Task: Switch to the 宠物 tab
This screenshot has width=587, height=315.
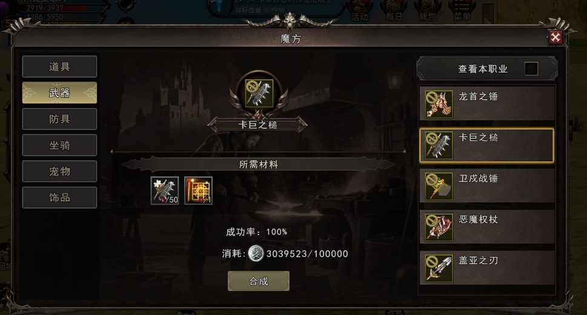Action: pyautogui.click(x=59, y=171)
